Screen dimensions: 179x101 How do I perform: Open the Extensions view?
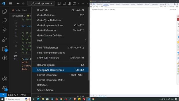5,49
